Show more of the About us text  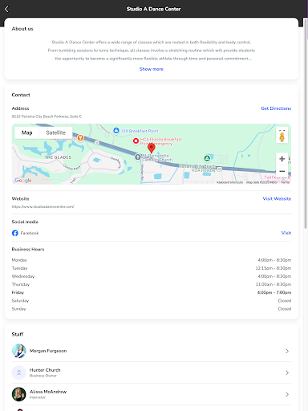(x=152, y=69)
